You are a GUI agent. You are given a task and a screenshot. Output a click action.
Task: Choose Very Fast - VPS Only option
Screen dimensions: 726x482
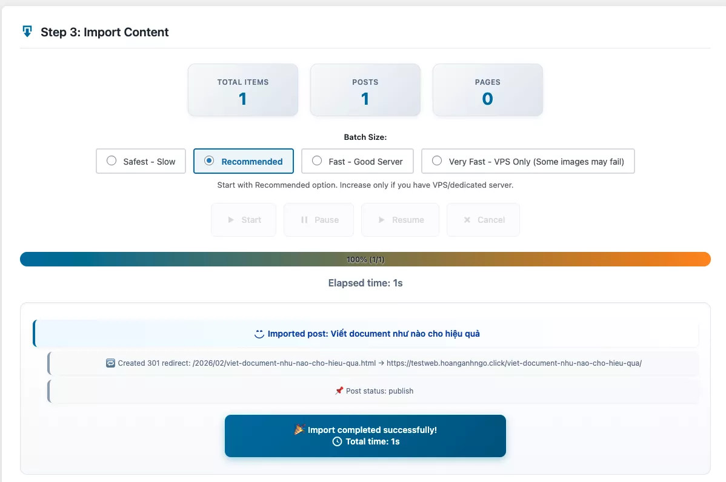437,161
